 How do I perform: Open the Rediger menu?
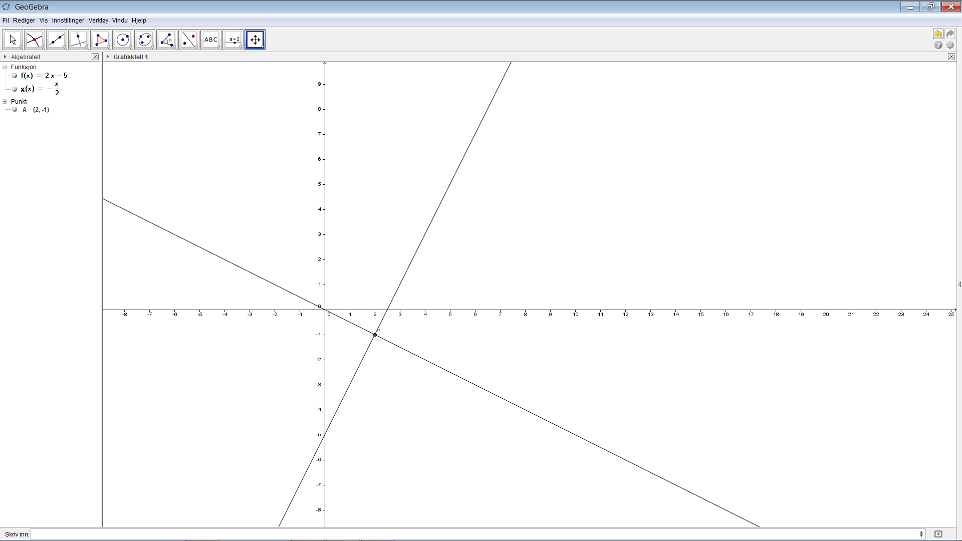(x=24, y=21)
